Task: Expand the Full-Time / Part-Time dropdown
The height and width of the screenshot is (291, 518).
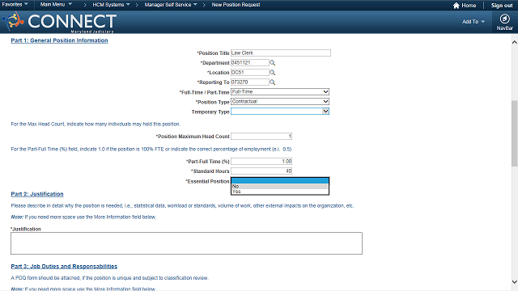Action: (280, 91)
